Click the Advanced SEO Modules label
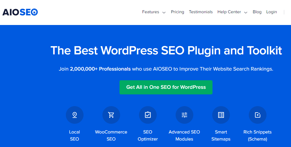The height and width of the screenshot is (147, 291). (184, 135)
